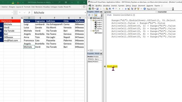Viewport: 182px width, 102px height.
Task: Open the Modifica menu in VBA editor
Action: (98, 6)
